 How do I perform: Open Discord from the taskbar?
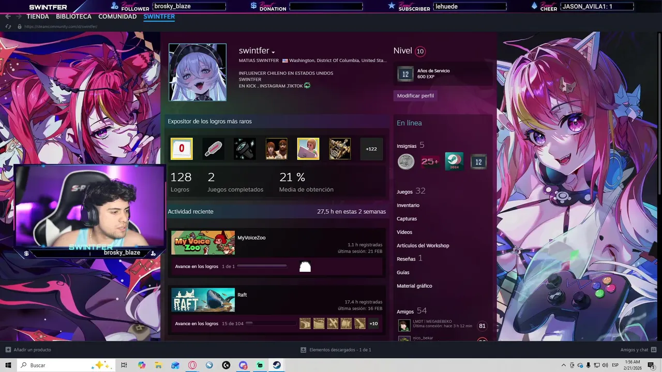pyautogui.click(x=243, y=365)
